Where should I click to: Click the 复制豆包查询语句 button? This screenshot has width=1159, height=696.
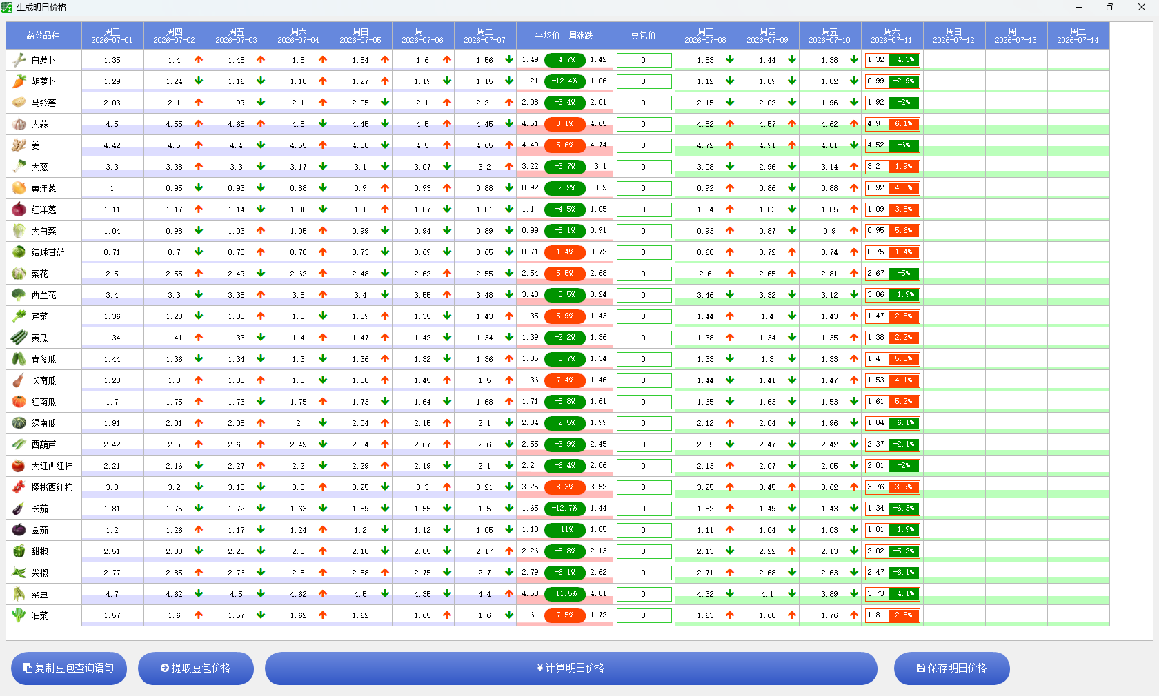click(69, 668)
